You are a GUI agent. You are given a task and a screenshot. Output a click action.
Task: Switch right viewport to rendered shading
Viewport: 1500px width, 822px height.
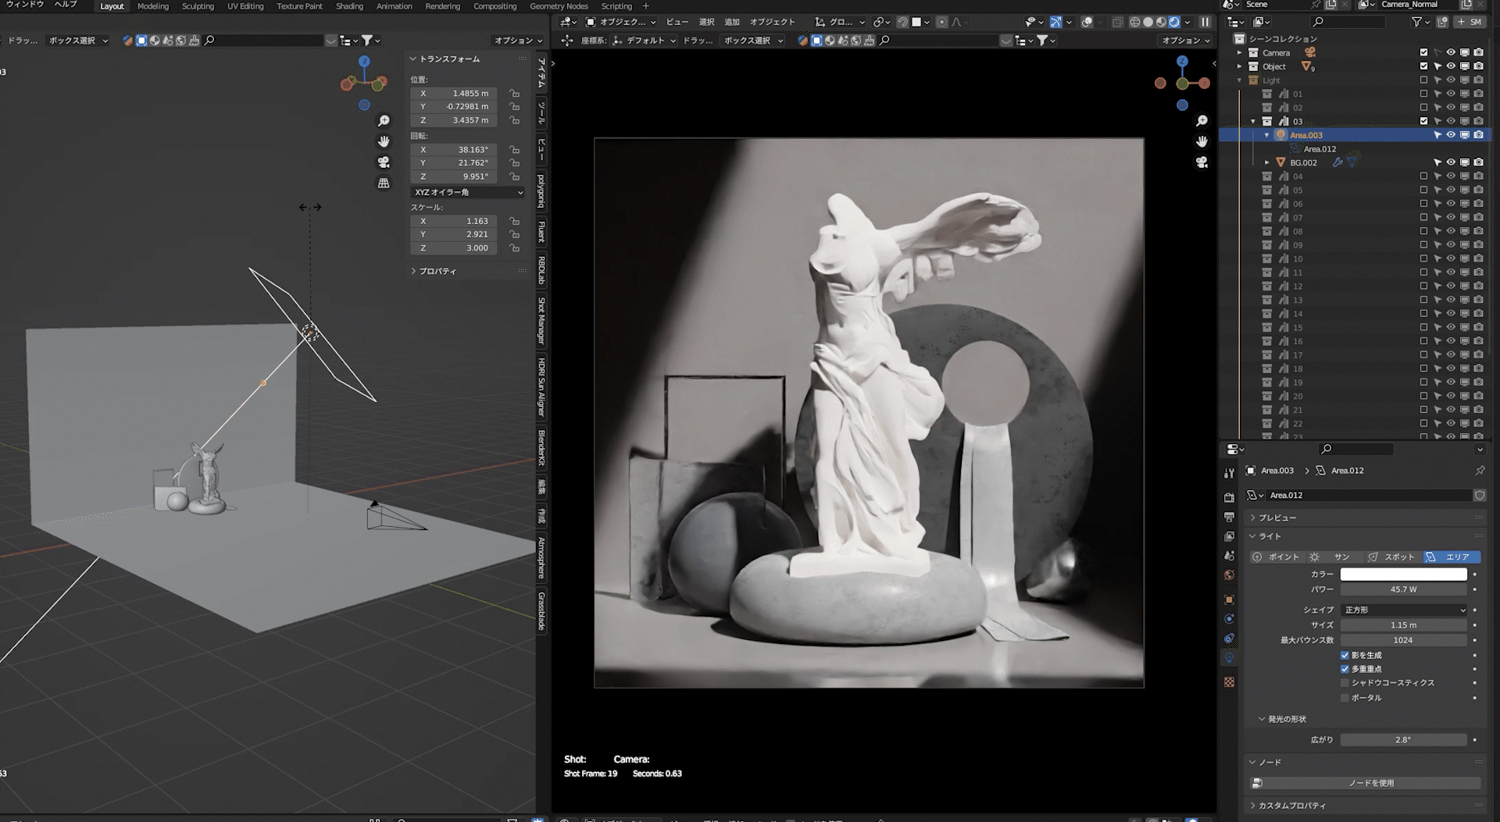pos(1174,22)
